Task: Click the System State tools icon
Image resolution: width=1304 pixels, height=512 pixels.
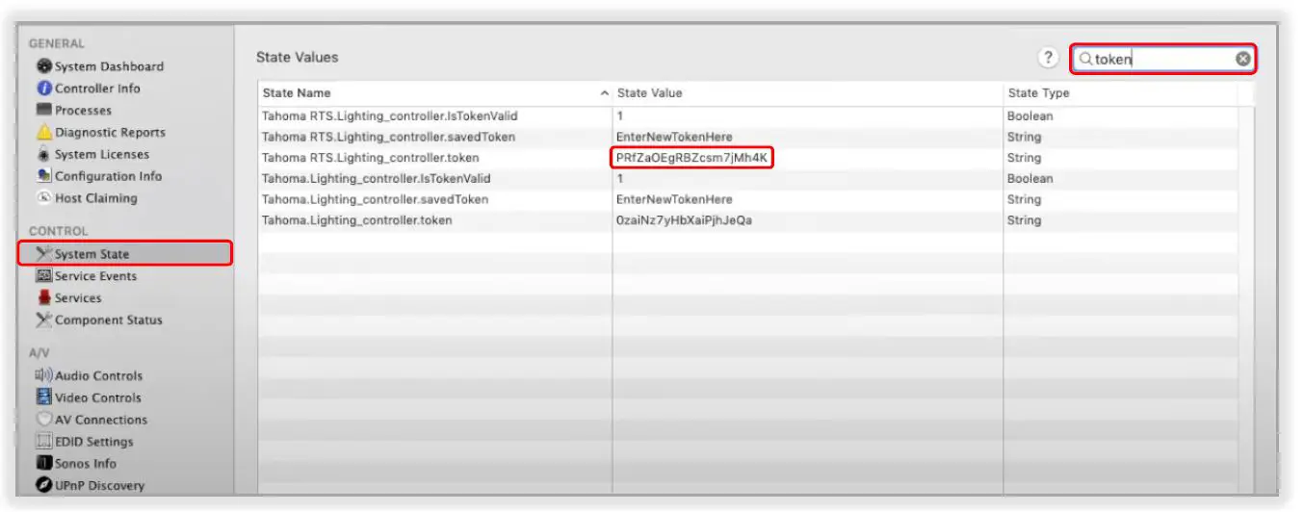Action: [44, 254]
